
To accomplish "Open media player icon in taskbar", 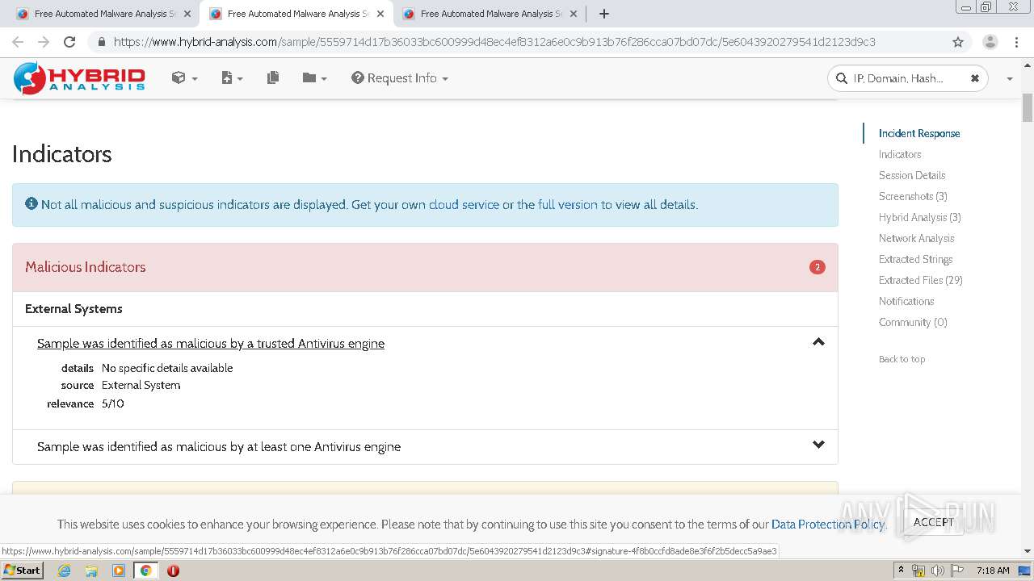I will point(119,571).
